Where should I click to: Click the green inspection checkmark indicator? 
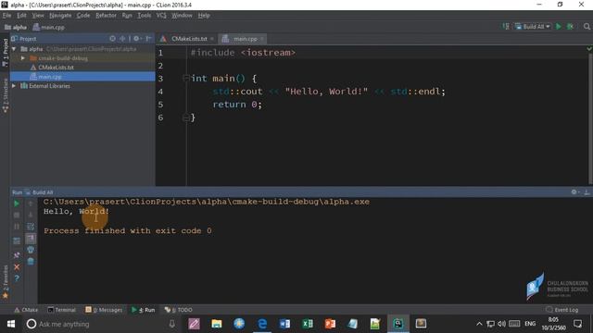point(589,49)
